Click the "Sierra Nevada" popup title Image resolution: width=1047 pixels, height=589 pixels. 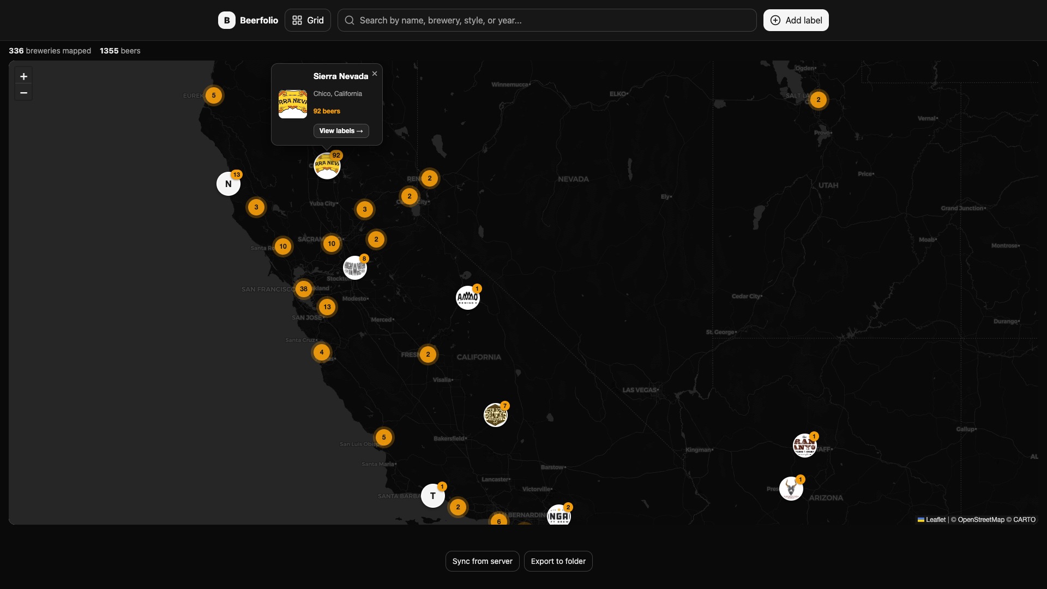pos(341,76)
